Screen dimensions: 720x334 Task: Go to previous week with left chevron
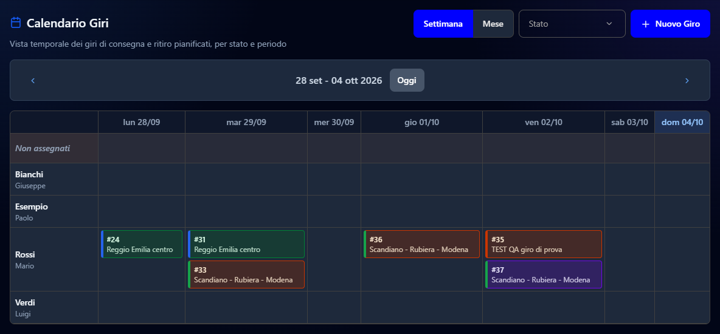pos(33,81)
